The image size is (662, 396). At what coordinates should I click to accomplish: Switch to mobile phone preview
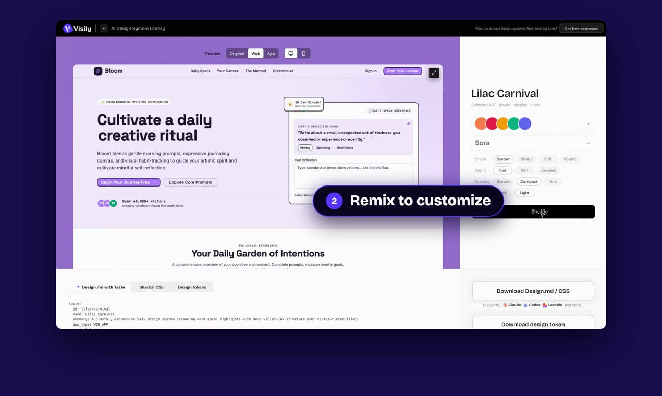point(304,54)
